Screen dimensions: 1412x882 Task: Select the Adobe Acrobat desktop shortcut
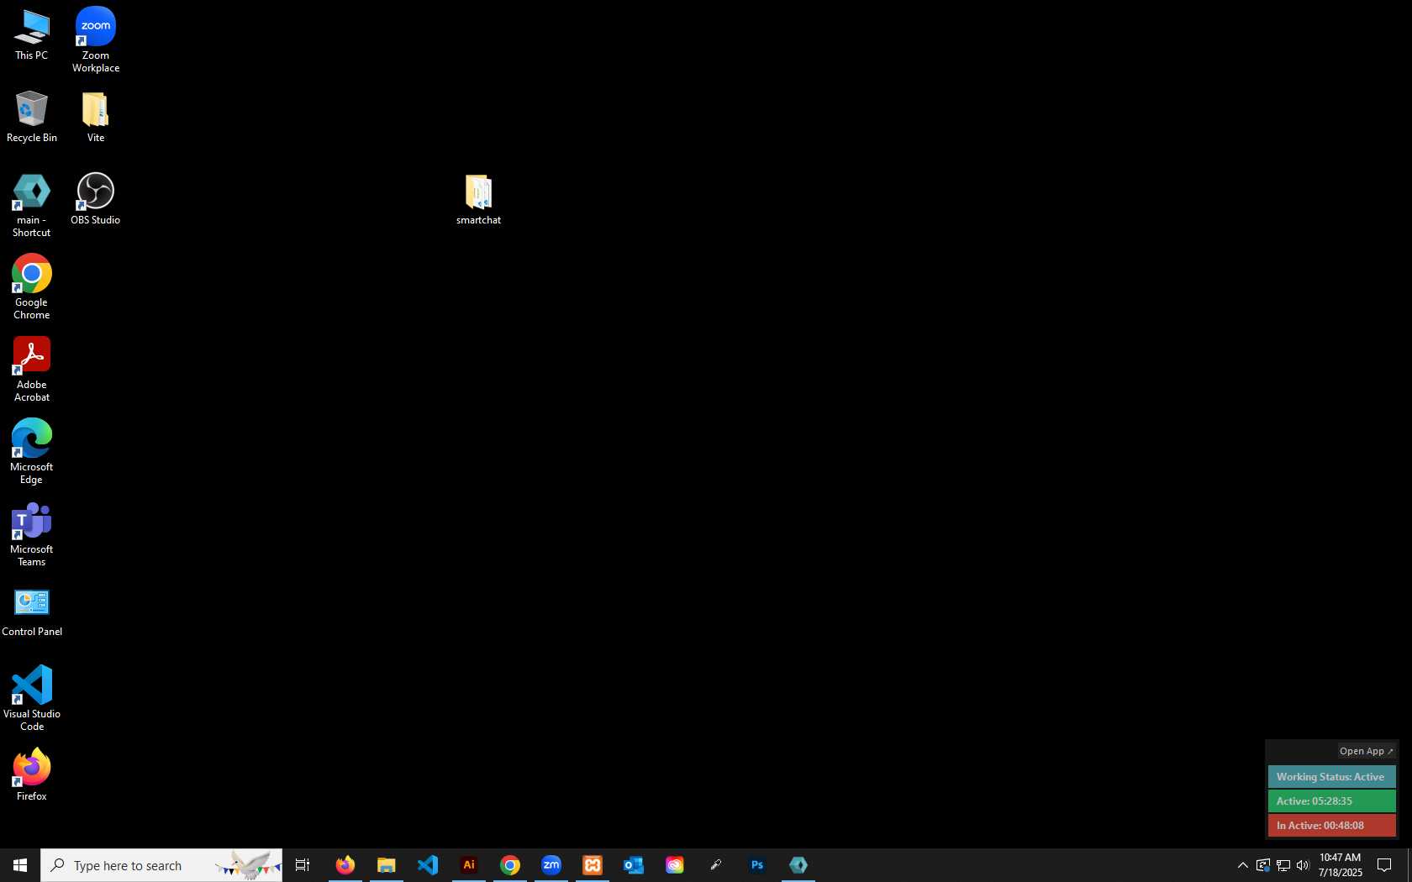[31, 370]
